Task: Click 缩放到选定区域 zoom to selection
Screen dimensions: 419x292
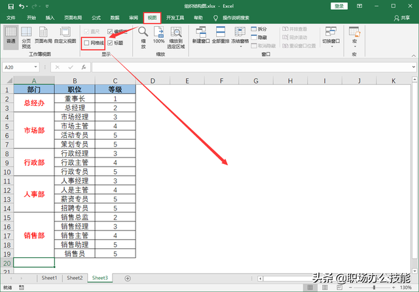Action: point(176,37)
